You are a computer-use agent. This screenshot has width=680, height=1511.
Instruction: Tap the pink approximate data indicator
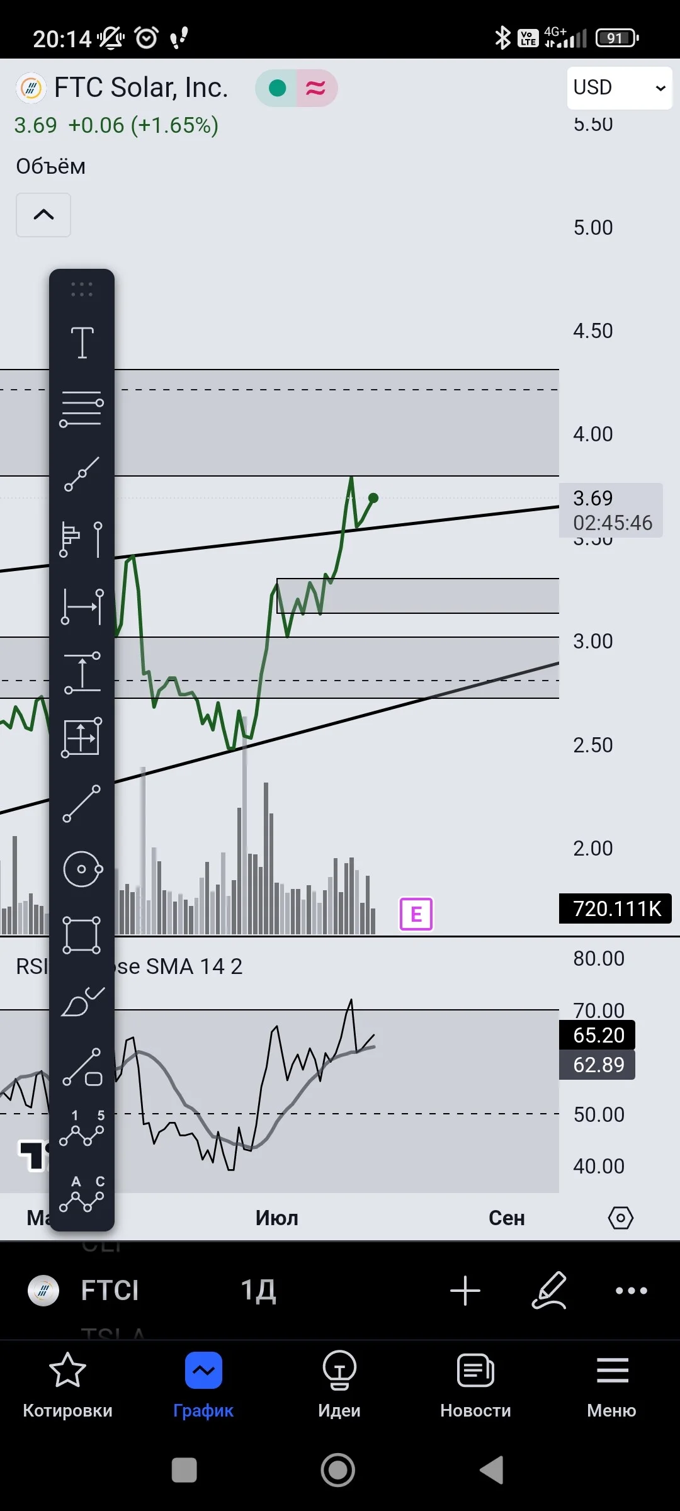pyautogui.click(x=315, y=88)
